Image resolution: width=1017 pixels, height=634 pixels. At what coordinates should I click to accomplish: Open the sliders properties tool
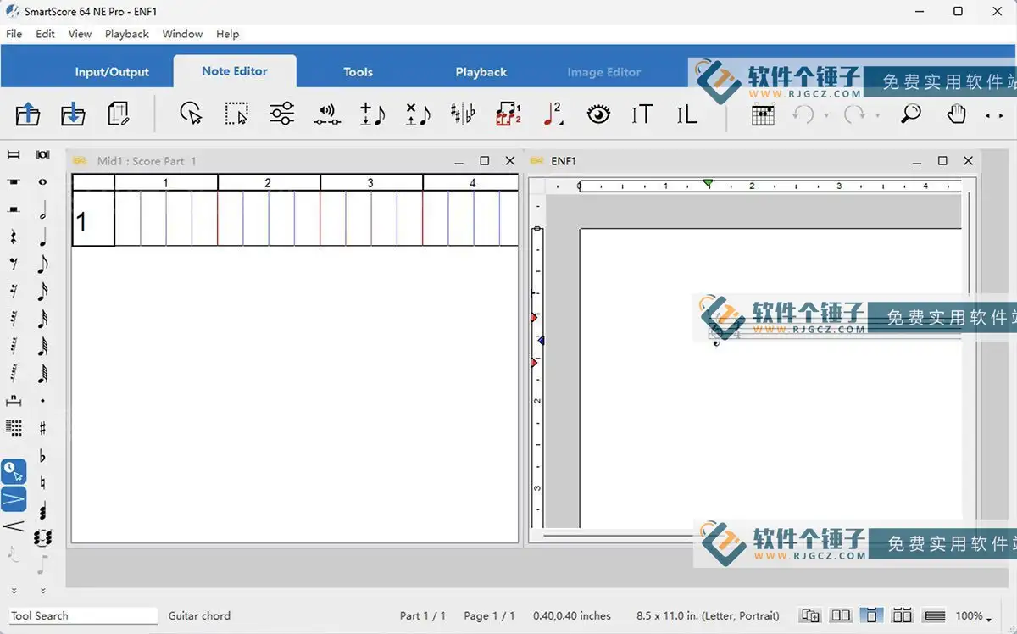281,114
